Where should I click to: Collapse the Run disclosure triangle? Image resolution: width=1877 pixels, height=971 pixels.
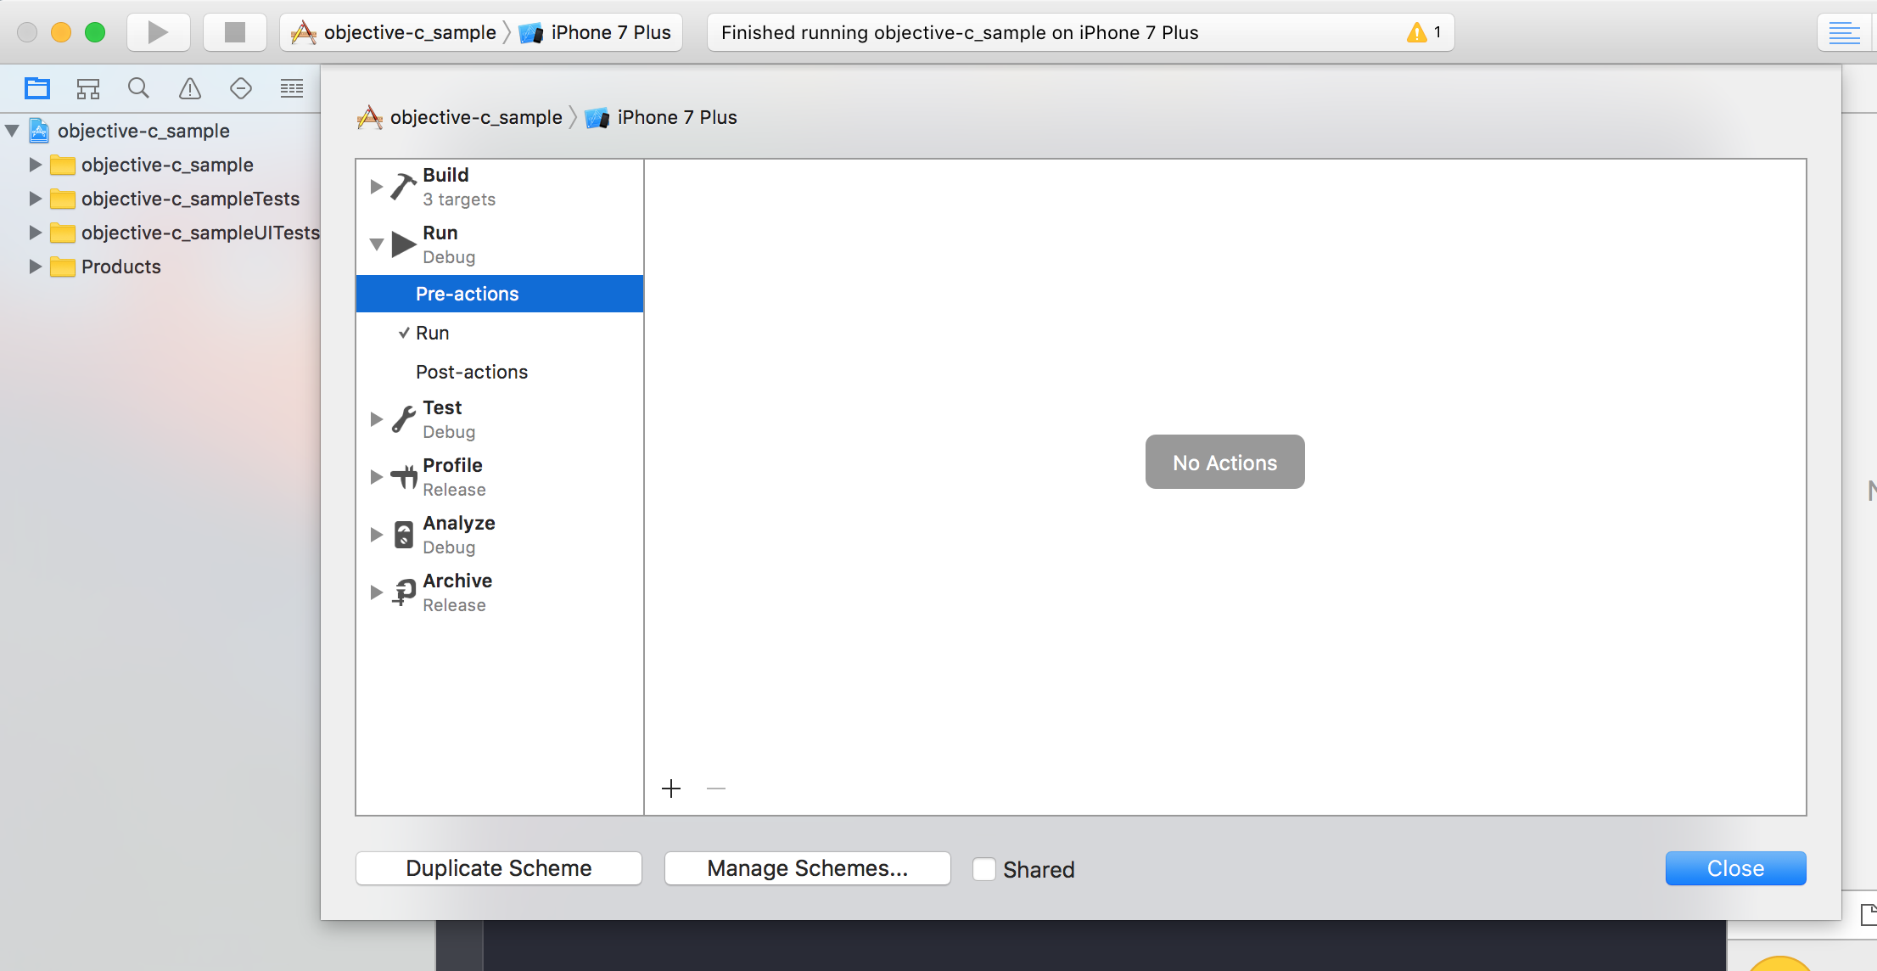pos(377,244)
